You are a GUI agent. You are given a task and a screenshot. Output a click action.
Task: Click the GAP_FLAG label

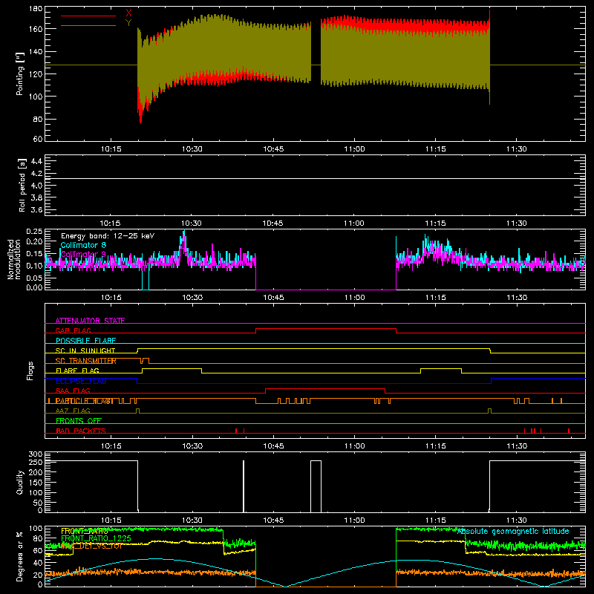[73, 330]
